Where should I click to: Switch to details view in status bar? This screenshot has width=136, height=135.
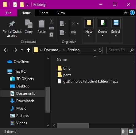coord(124,131)
